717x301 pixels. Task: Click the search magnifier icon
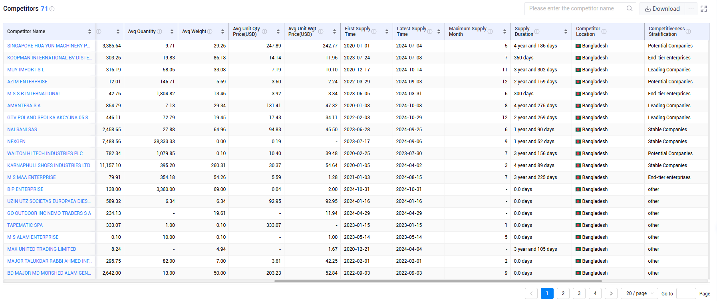click(x=630, y=8)
